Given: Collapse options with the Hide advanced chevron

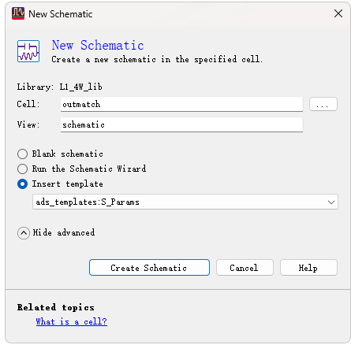Looking at the screenshot, I should click(x=24, y=233).
